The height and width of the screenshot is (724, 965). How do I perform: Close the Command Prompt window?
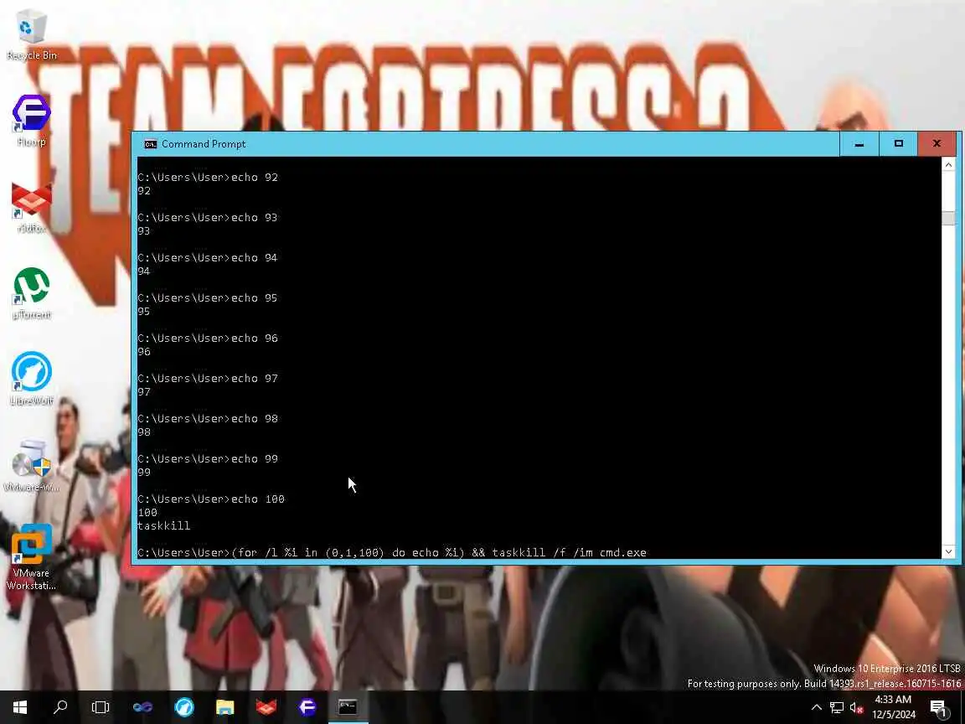coord(937,144)
